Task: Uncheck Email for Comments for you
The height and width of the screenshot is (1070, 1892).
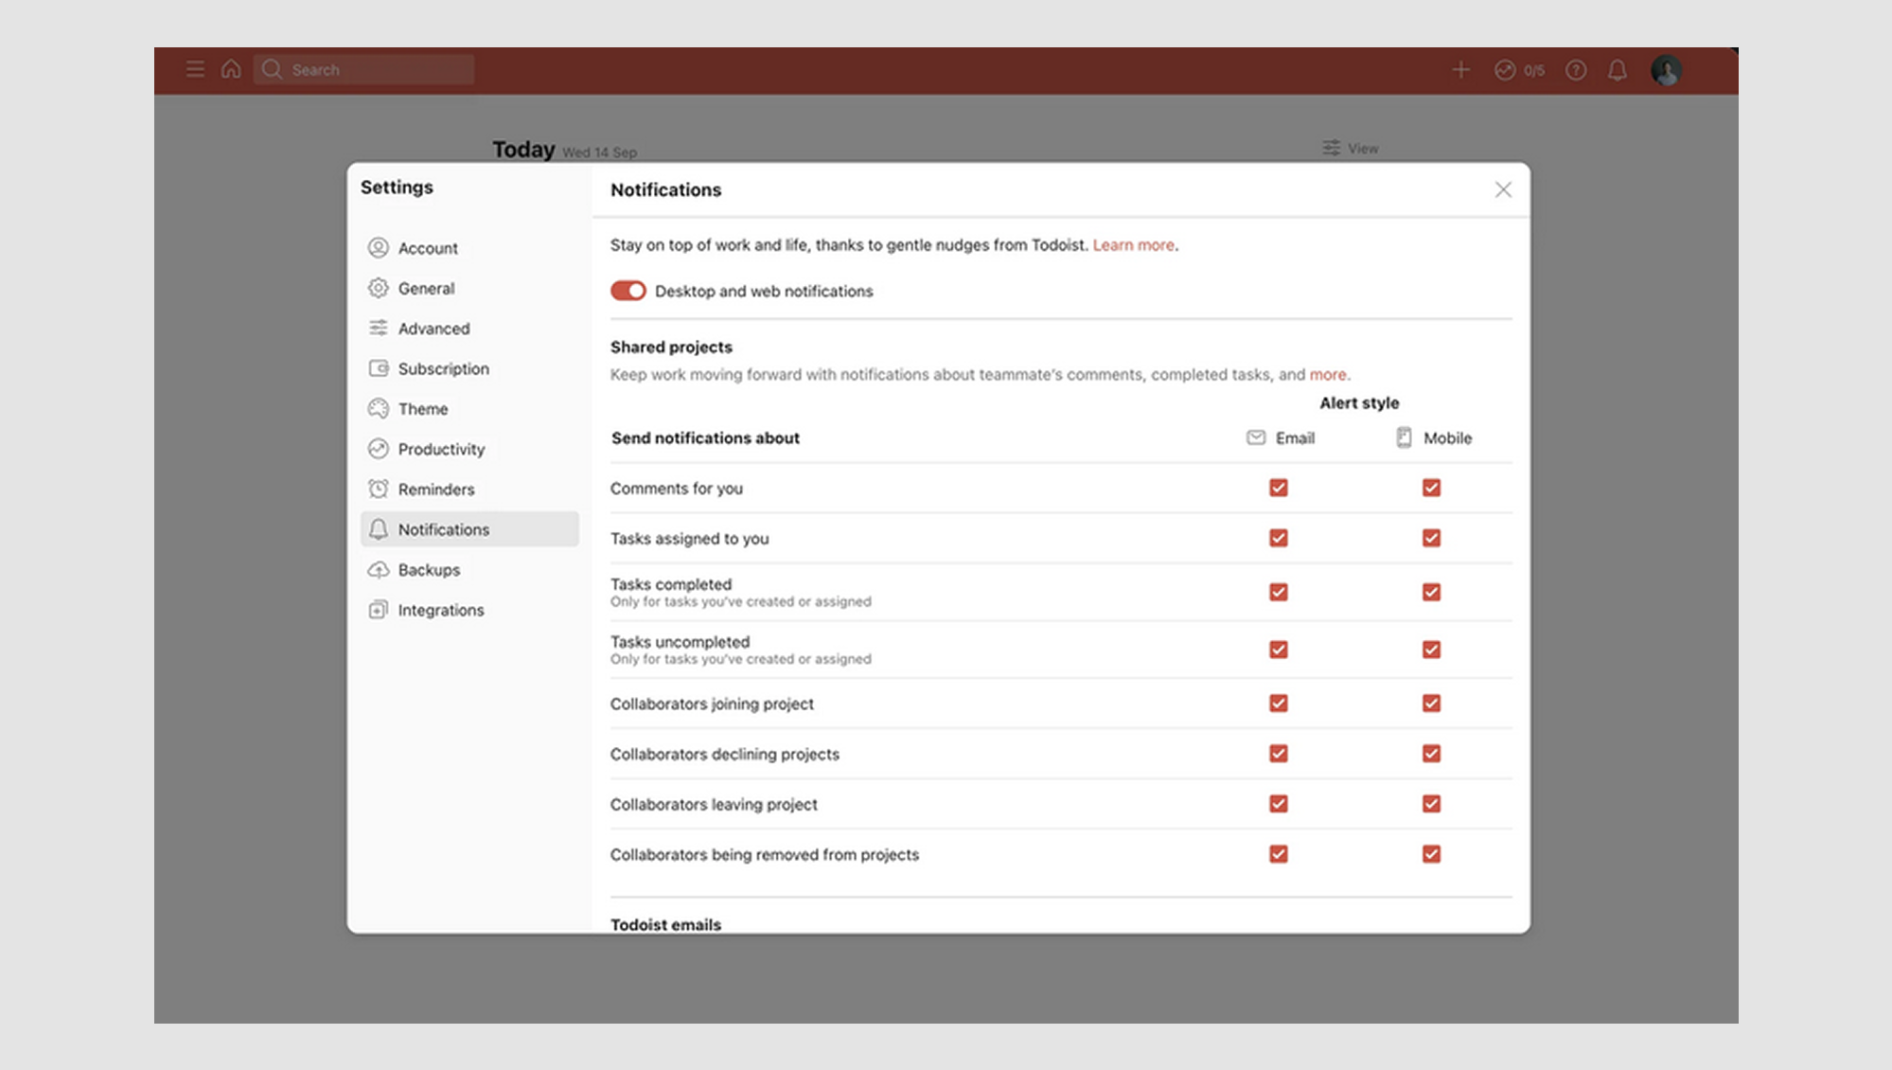Action: point(1279,488)
